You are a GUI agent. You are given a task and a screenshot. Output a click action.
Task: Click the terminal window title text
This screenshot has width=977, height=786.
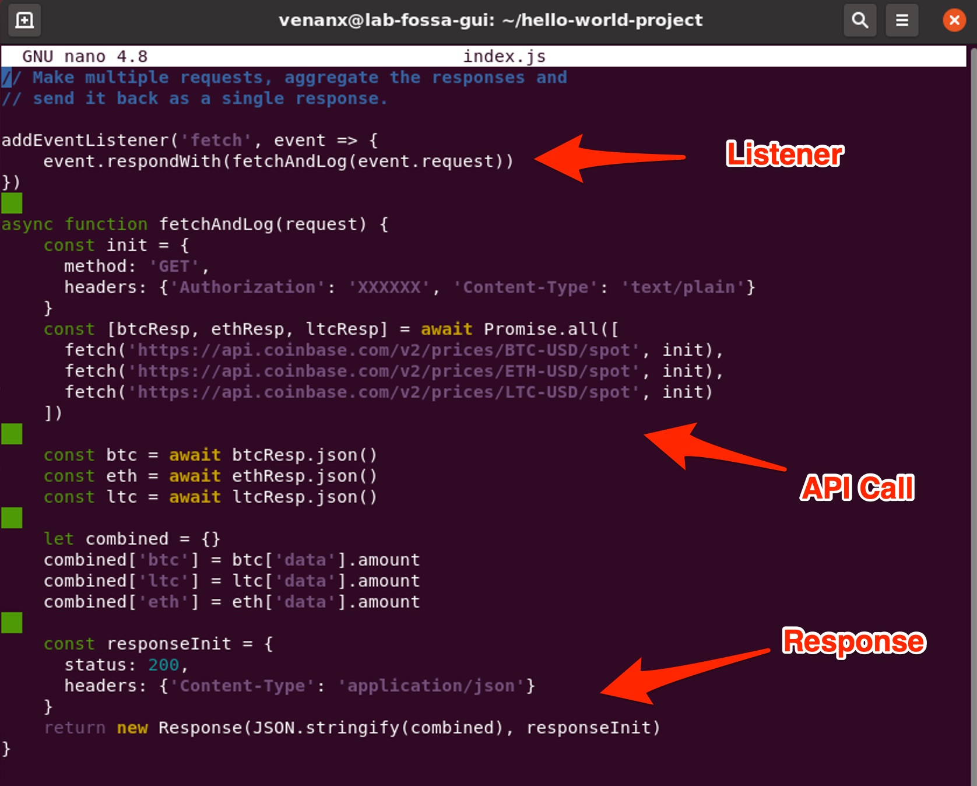point(490,20)
